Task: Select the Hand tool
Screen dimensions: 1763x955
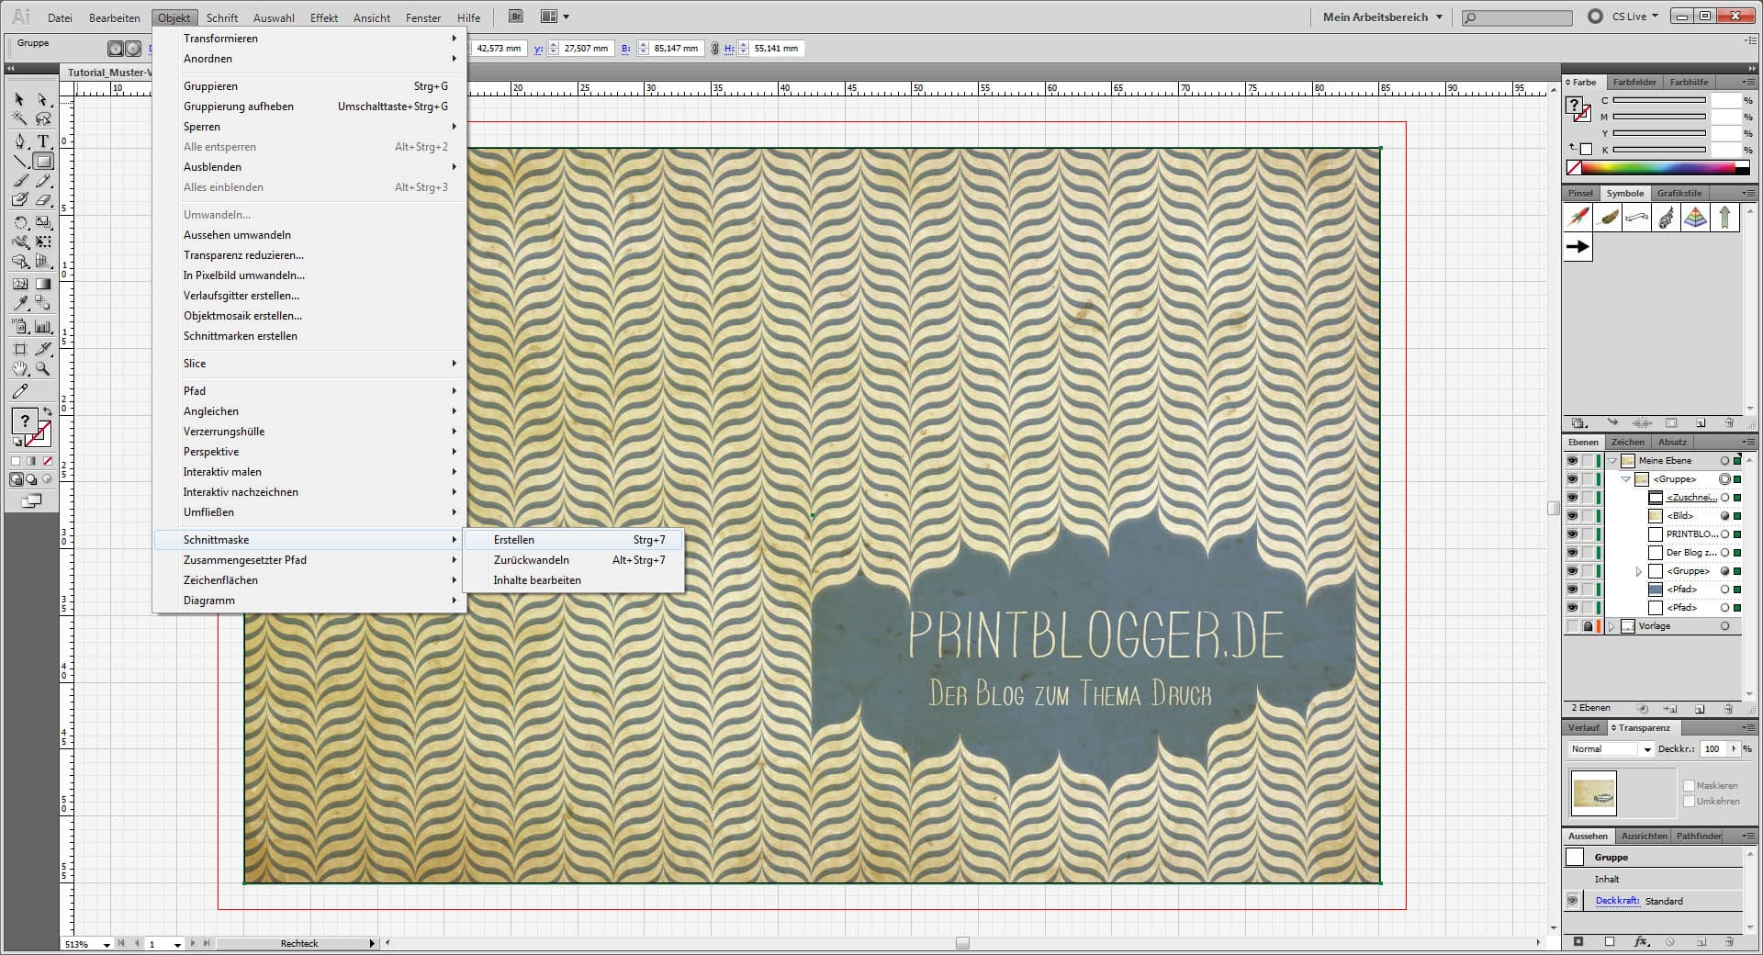Action: 19,367
